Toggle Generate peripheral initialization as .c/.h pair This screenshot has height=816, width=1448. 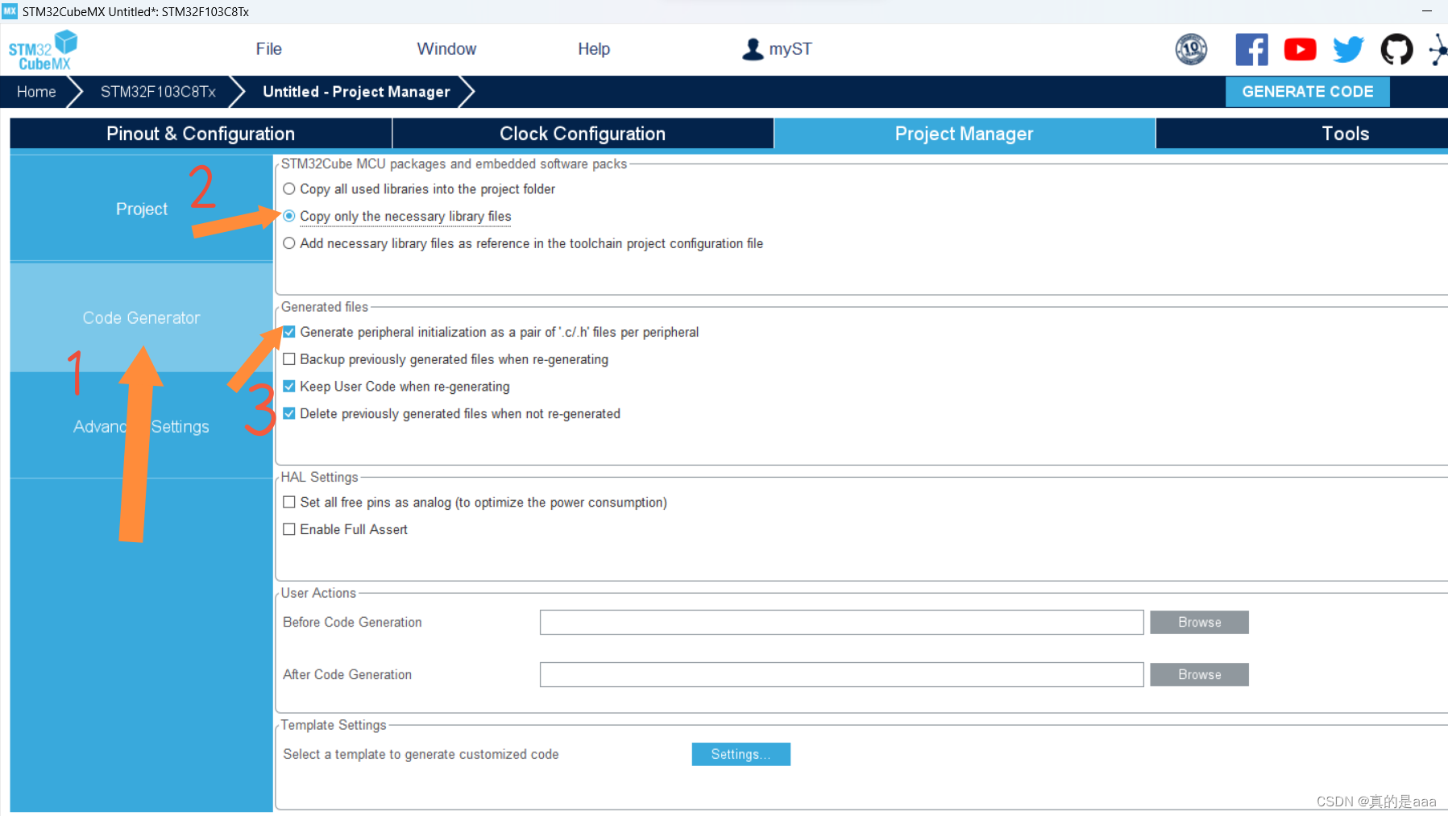[289, 332]
